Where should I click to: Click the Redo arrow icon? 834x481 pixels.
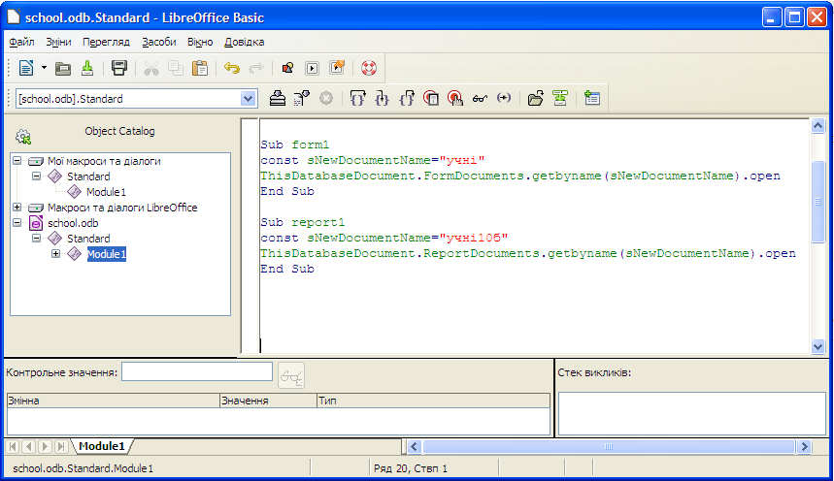point(256,68)
